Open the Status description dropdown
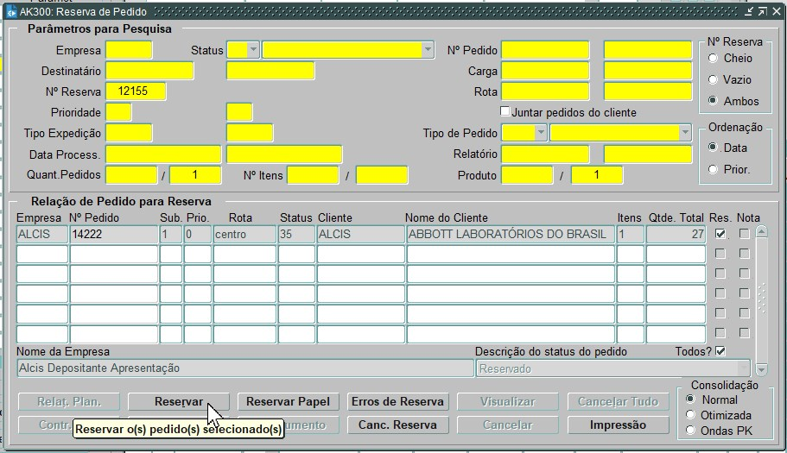Screen dimensions: 787x453 (428, 49)
